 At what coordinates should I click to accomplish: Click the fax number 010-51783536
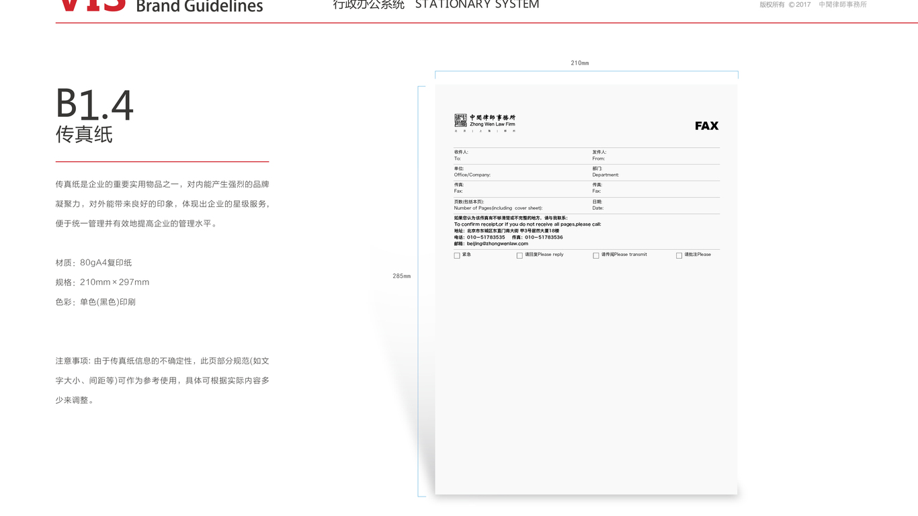(544, 237)
